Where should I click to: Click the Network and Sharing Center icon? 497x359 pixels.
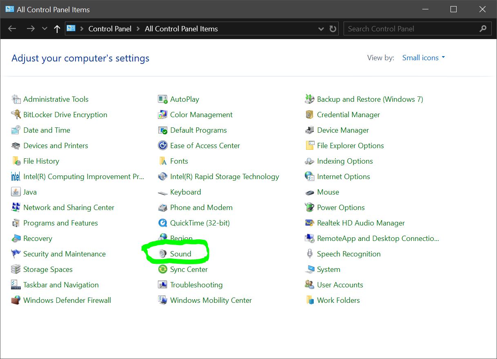coord(16,208)
